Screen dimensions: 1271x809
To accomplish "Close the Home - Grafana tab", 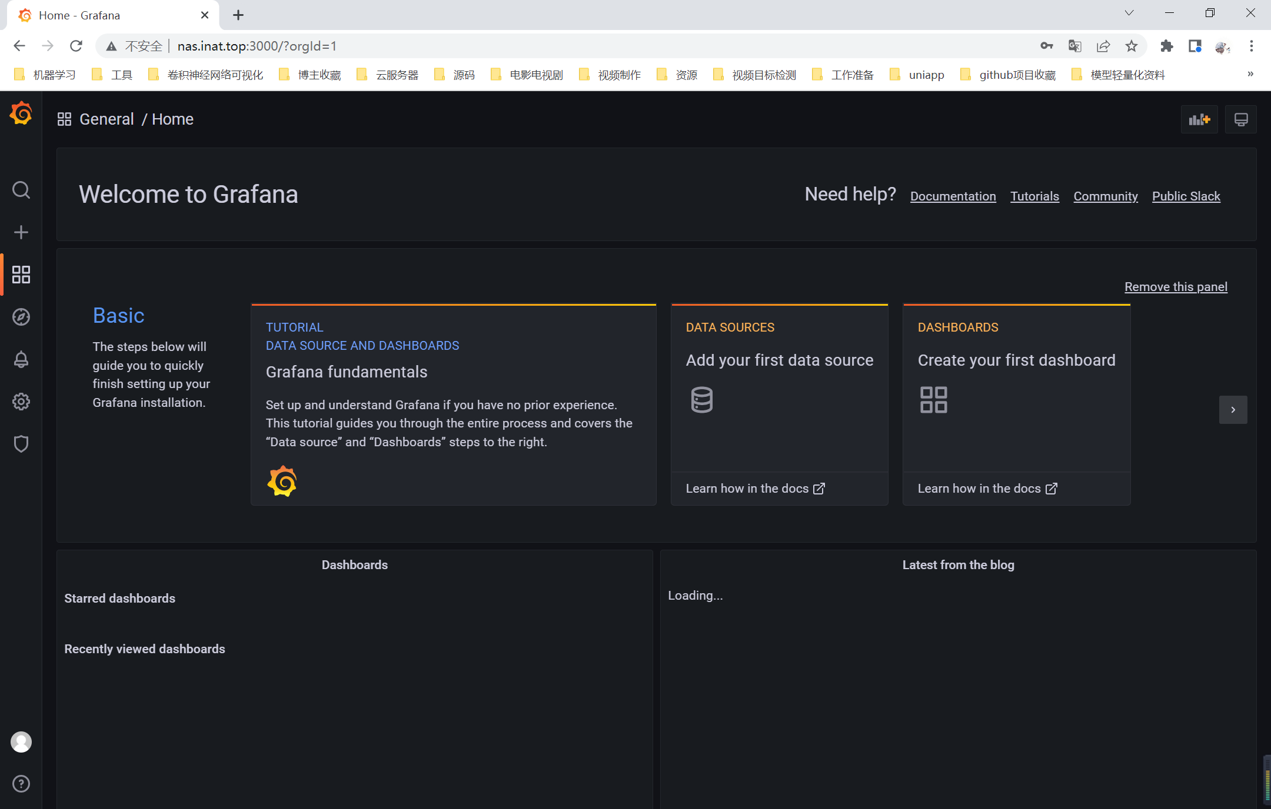I will click(205, 15).
